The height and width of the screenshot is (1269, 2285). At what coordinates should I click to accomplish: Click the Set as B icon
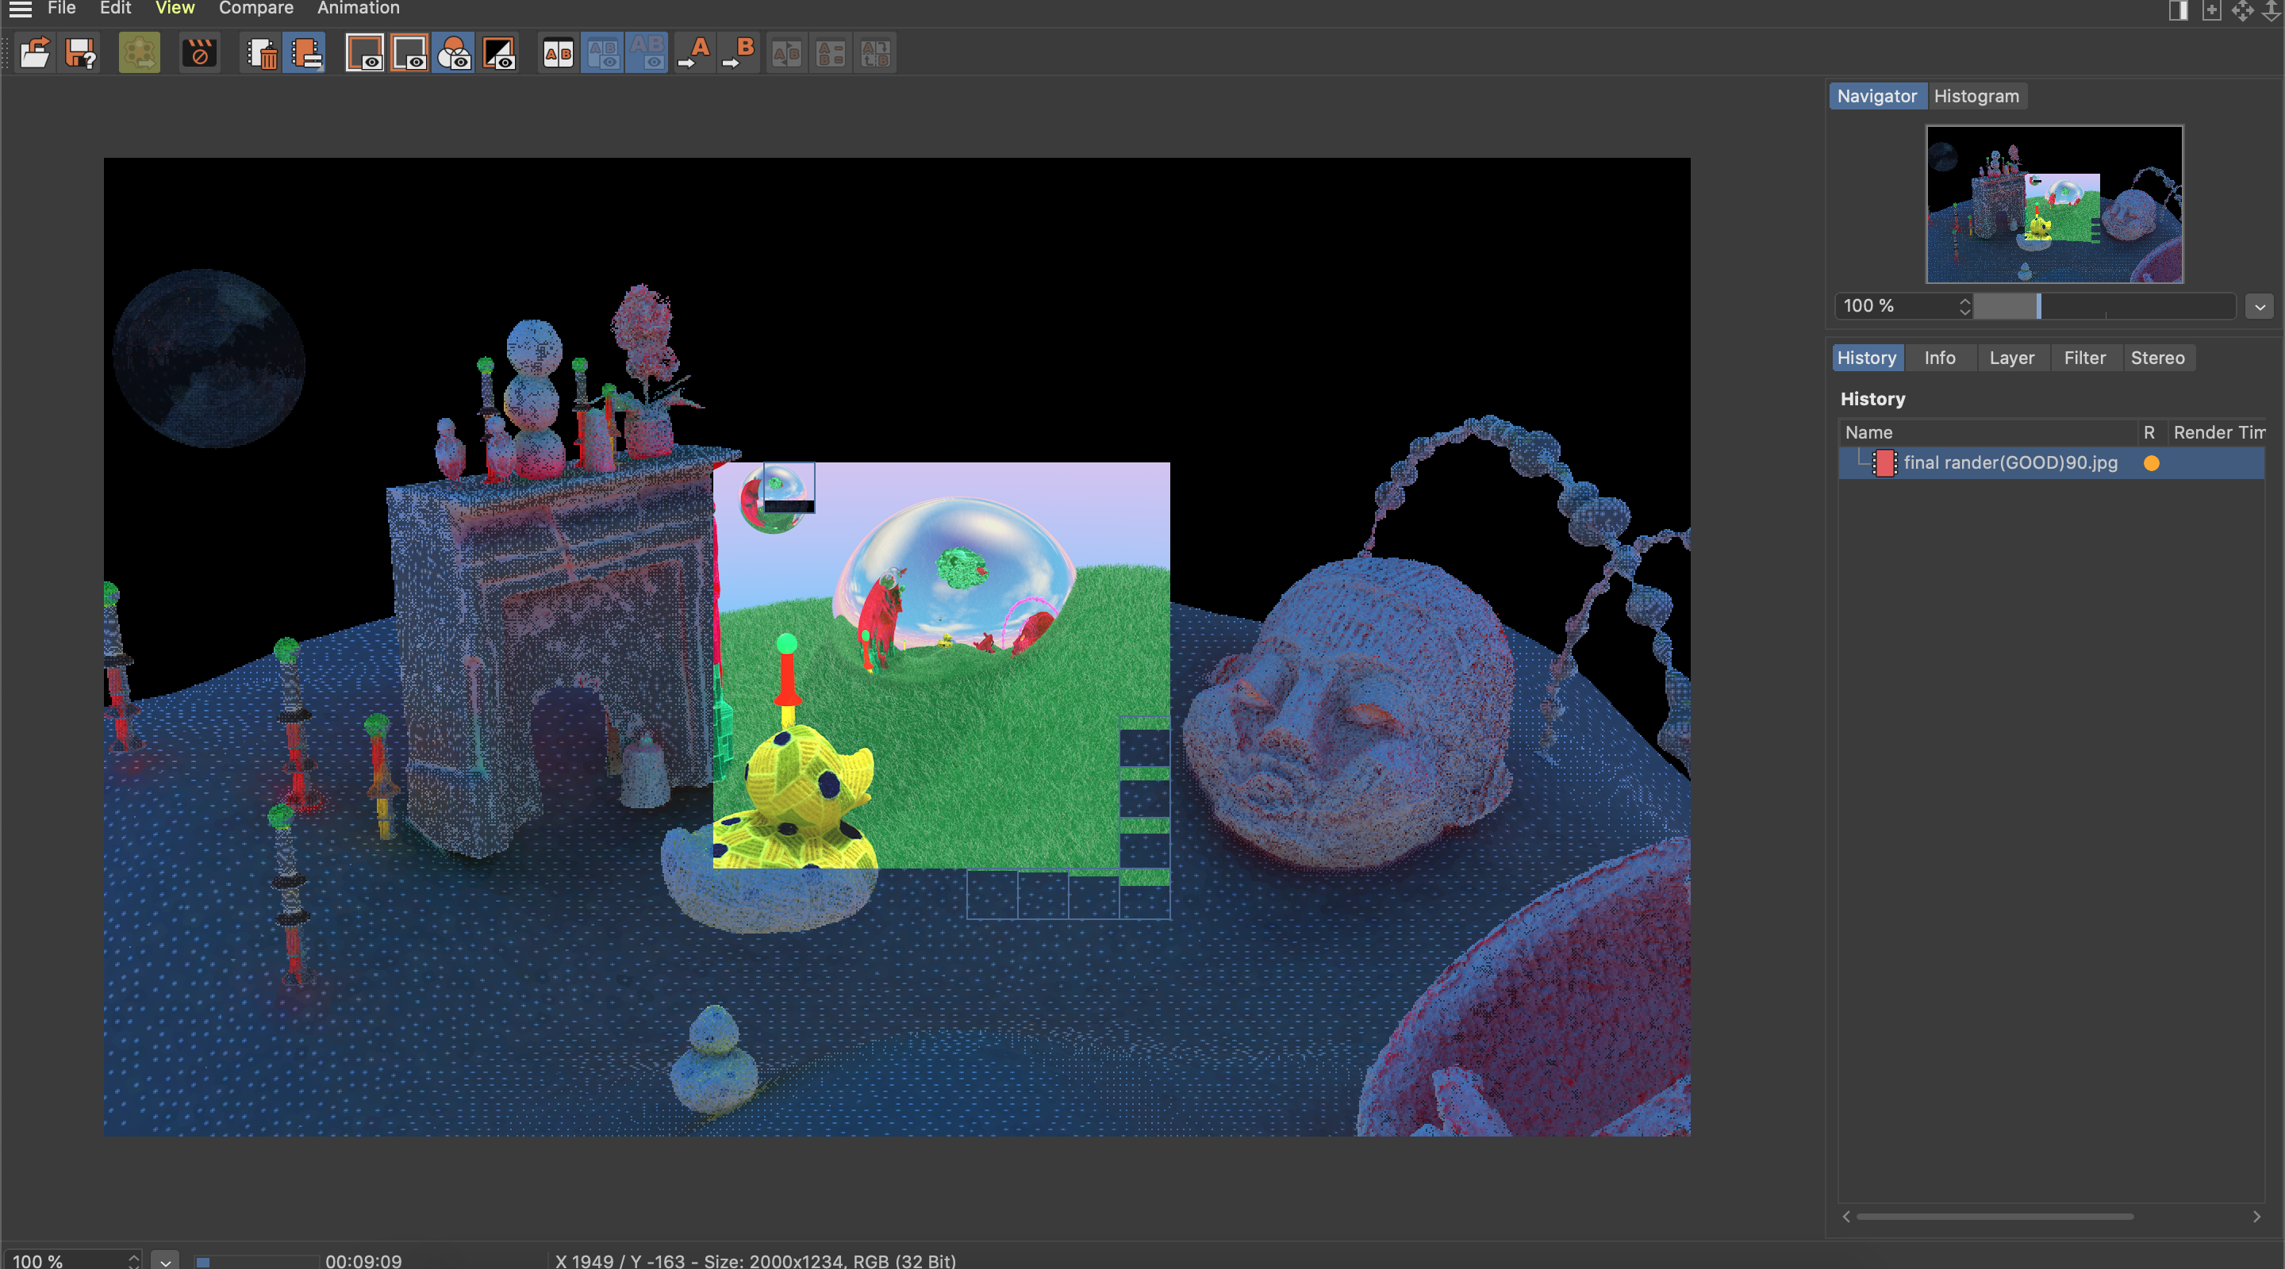pyautogui.click(x=739, y=53)
